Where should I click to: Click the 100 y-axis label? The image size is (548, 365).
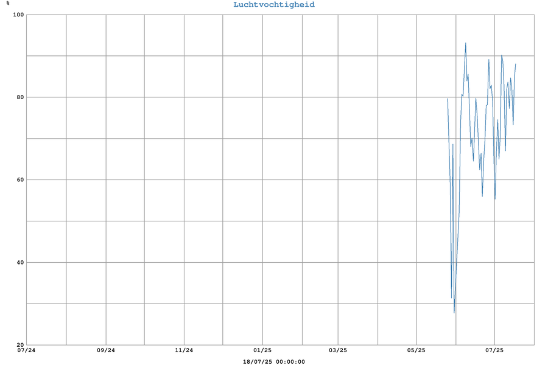(x=18, y=15)
